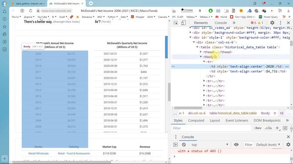The height and width of the screenshot is (164, 293).
Task: Click the yellow warning count badge
Action: (x=260, y=23)
